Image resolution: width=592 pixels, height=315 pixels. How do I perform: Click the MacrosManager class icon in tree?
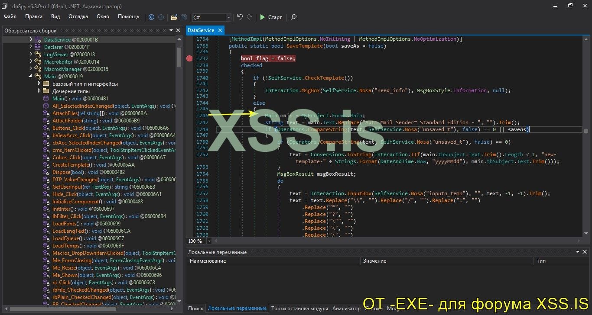tap(38, 69)
